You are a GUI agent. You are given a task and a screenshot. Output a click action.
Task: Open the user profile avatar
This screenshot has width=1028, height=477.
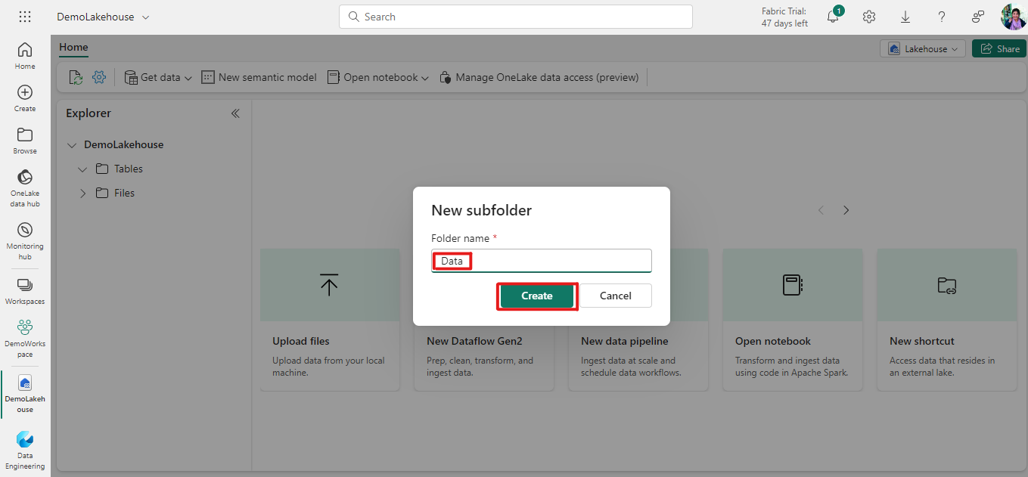[1013, 17]
